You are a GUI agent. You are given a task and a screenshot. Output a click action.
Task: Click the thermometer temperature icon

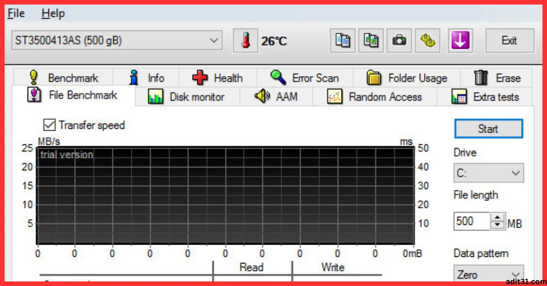pyautogui.click(x=245, y=41)
